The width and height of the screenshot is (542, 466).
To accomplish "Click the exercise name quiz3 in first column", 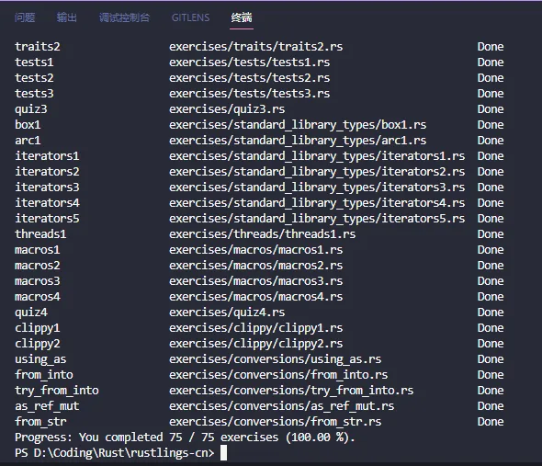I will tap(30, 109).
